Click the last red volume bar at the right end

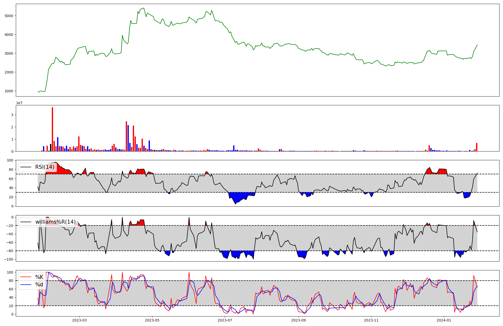click(x=477, y=147)
